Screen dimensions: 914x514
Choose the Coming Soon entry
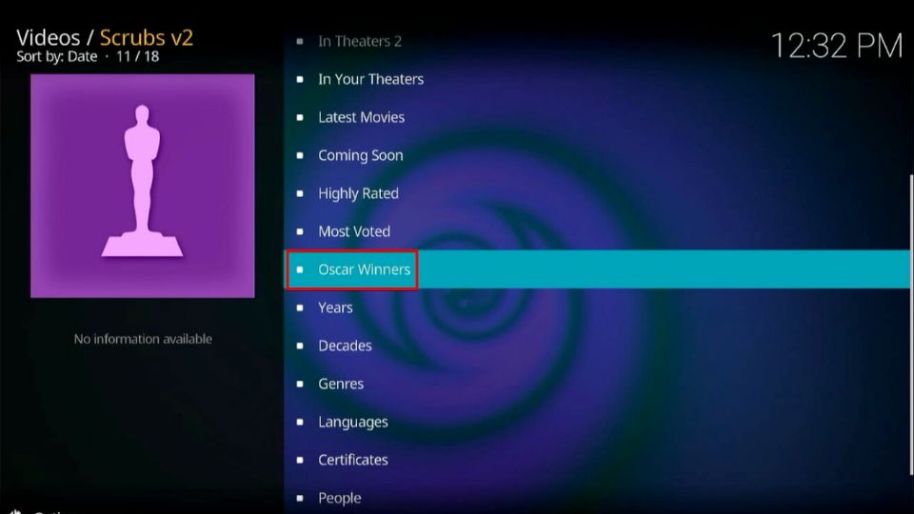coord(598,155)
